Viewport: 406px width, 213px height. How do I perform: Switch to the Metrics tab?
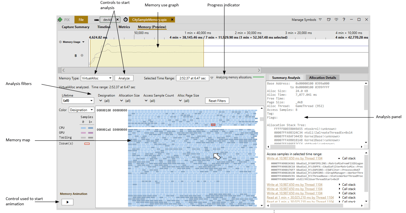tap(124, 27)
